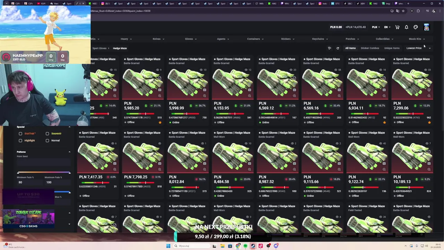The height and width of the screenshot is (250, 444).
Task: Expand the Gloves category menu
Action: [191, 39]
